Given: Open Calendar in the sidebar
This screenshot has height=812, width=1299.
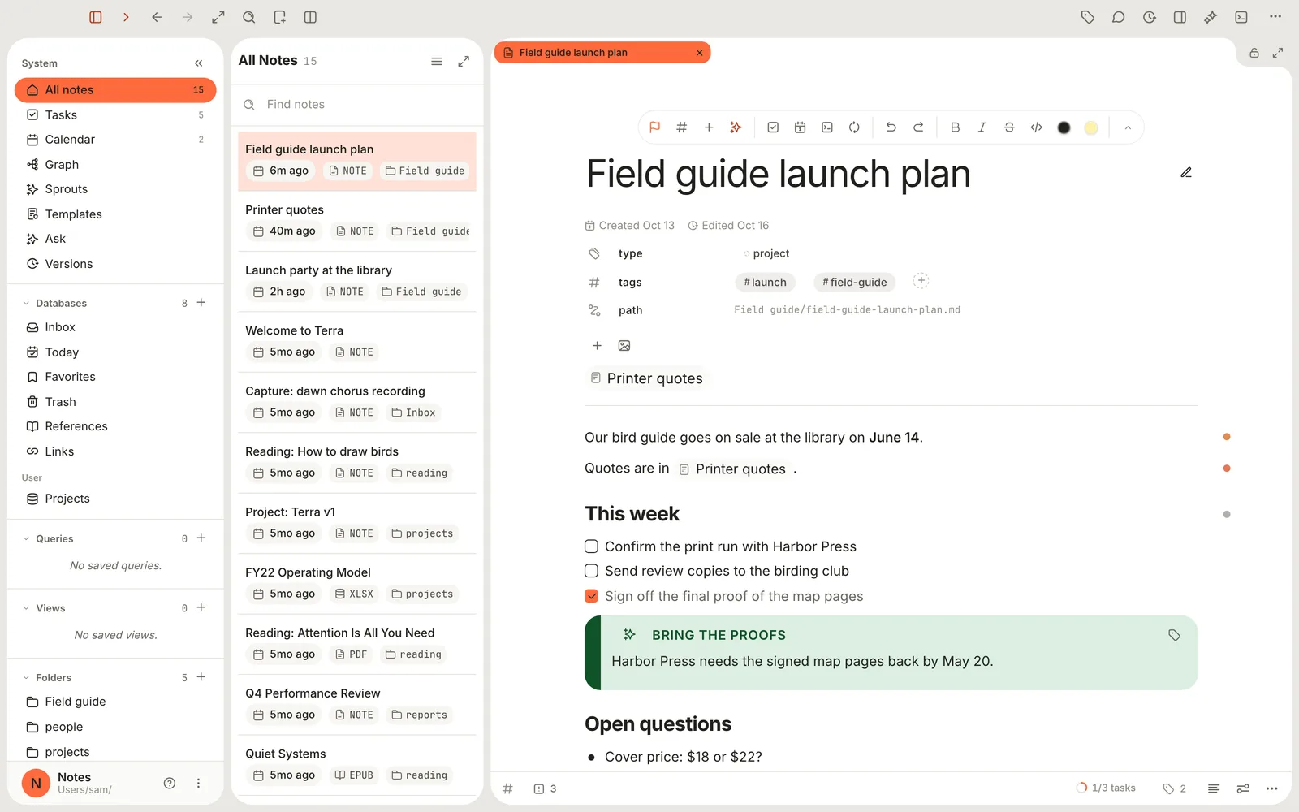Looking at the screenshot, I should (x=115, y=140).
